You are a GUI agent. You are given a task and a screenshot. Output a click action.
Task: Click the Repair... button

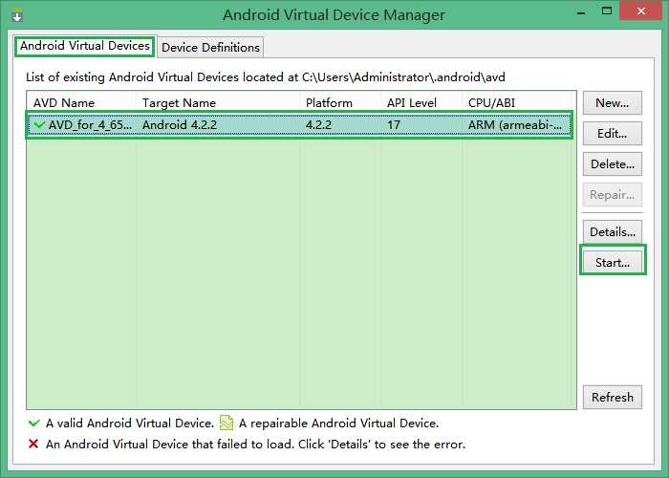click(613, 195)
